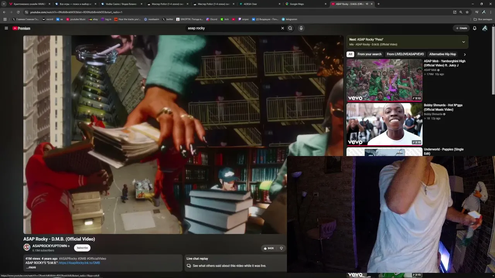This screenshot has height=278, width=495.
Task: Open Live chat replay panel
Action: point(236,263)
